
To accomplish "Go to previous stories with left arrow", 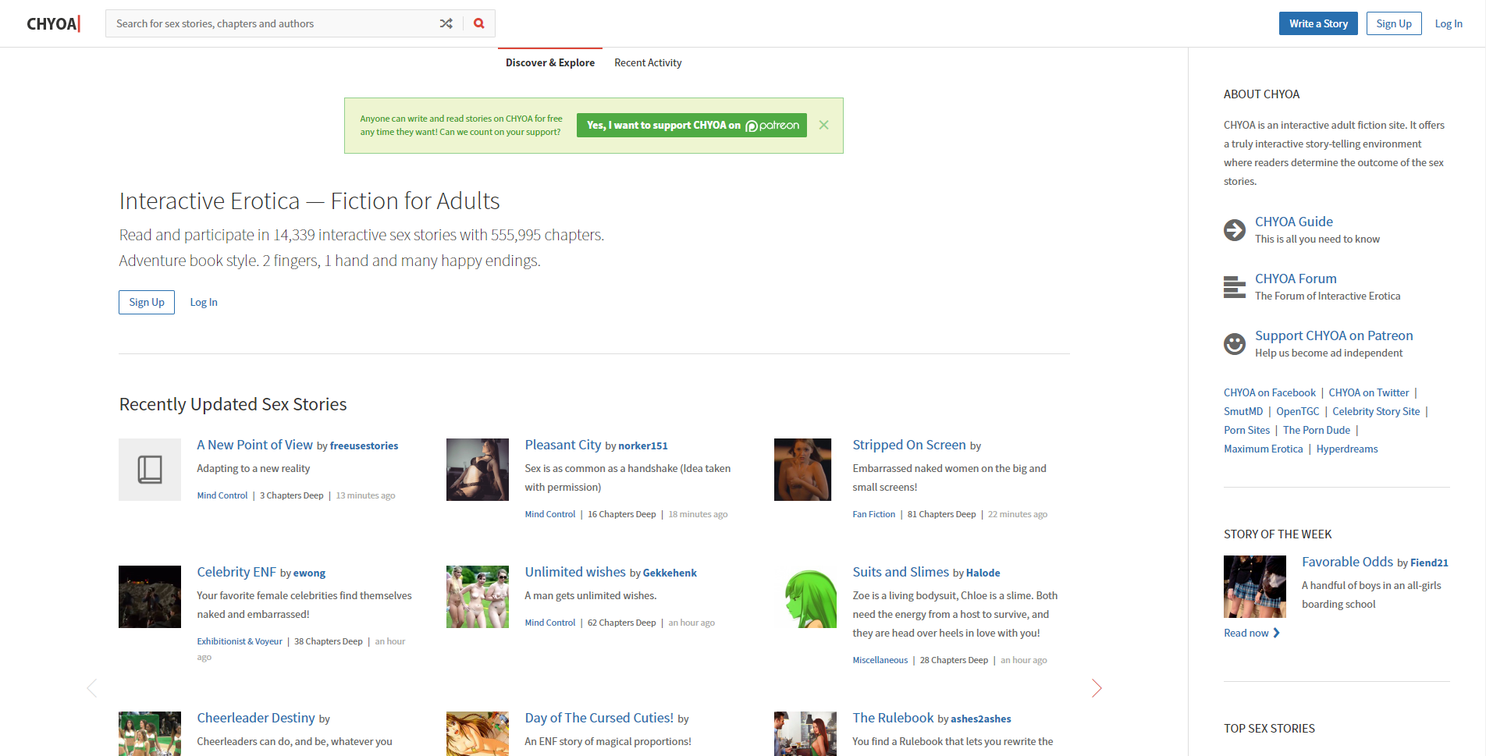I will pos(92,687).
